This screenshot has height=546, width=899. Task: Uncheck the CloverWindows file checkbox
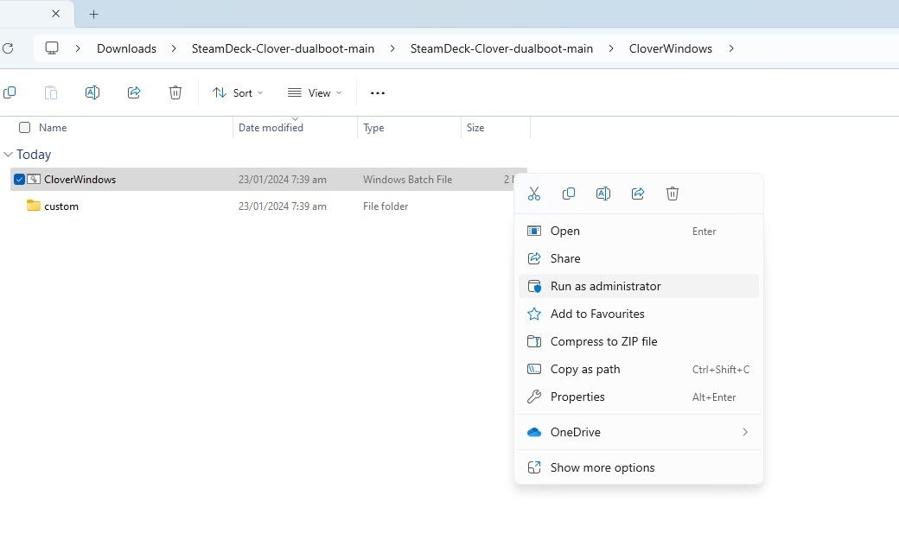19,180
